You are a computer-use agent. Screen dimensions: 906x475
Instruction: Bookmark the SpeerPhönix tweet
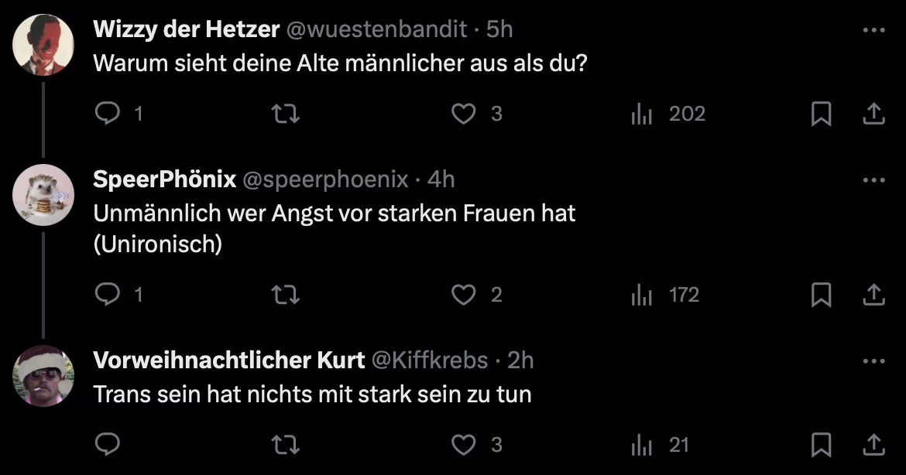[821, 295]
